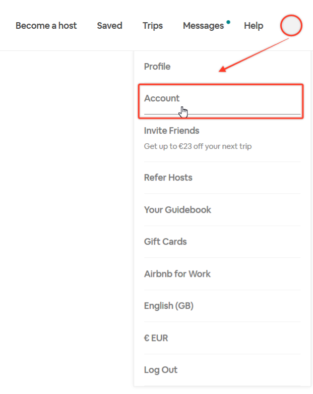Viewport: 313px width, 394px height.
Task: Select Airbnb for Work option
Action: pyautogui.click(x=177, y=274)
